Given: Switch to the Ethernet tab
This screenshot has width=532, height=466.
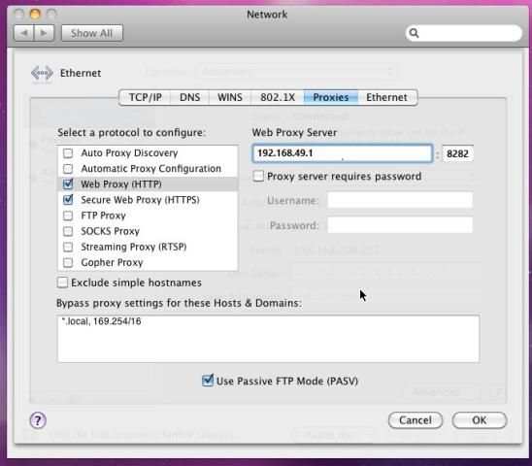Looking at the screenshot, I should coord(386,97).
